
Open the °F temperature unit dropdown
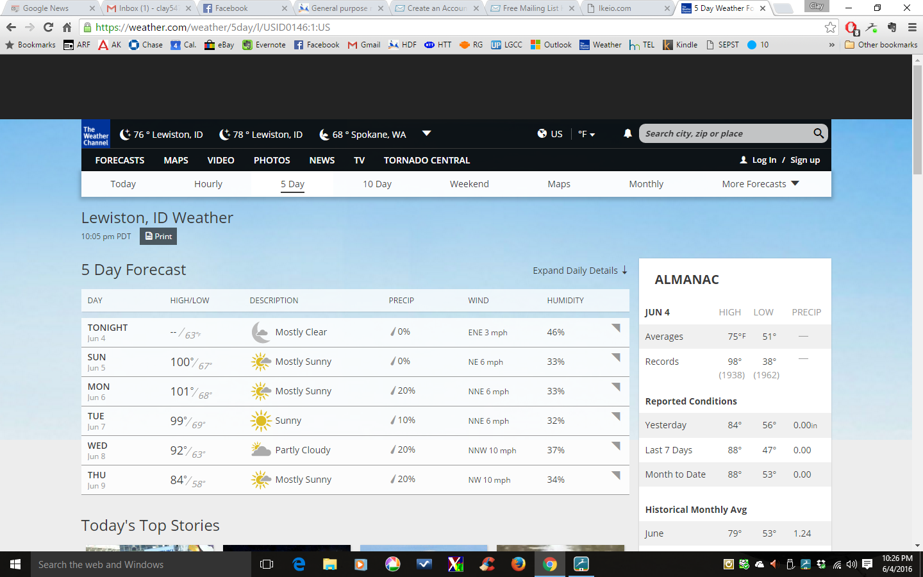click(586, 134)
